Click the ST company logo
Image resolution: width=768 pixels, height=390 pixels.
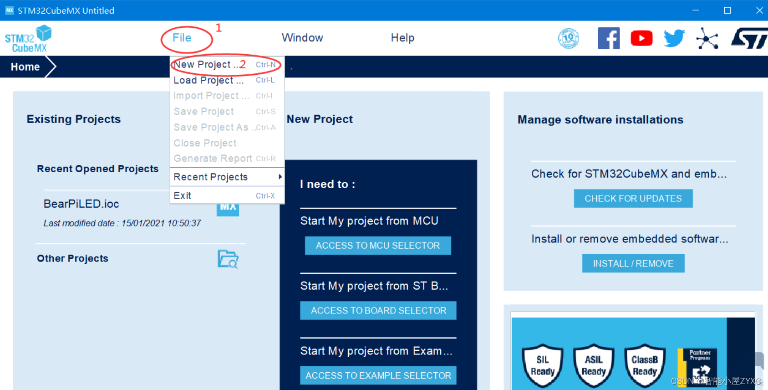click(749, 38)
